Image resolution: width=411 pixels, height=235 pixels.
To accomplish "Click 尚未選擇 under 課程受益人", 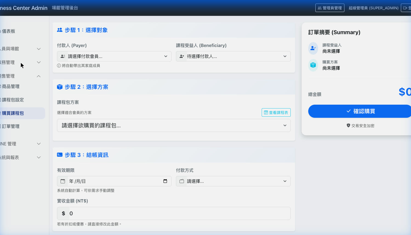I will click(x=331, y=51).
